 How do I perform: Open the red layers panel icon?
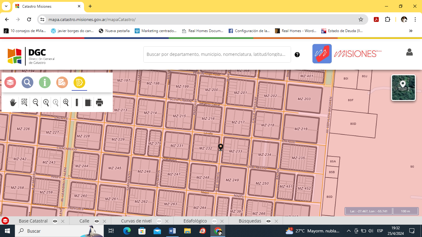tap(10, 82)
